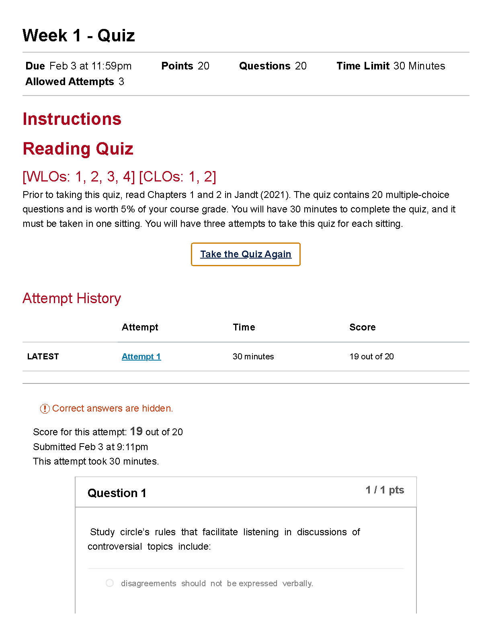Click the Time Limit 30 Minutes text
Viewport: 492px width, 636px height.
(x=391, y=66)
